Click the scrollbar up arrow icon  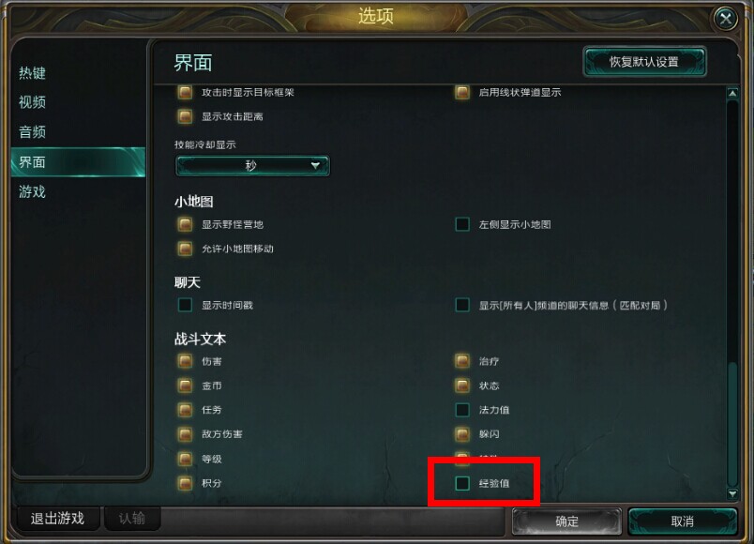[732, 93]
